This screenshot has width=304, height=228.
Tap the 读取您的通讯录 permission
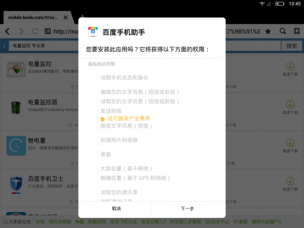click(119, 193)
